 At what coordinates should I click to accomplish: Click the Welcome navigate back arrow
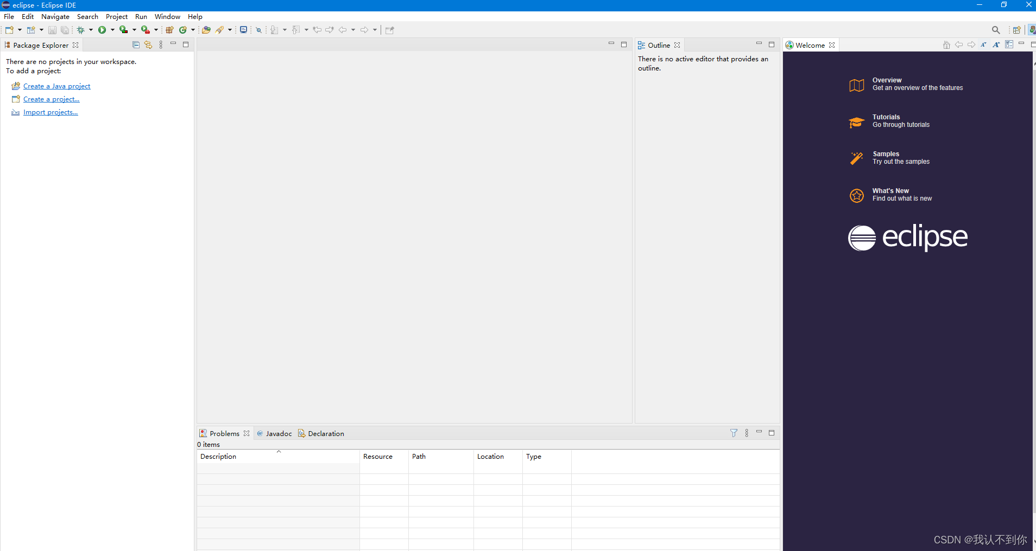pyautogui.click(x=959, y=44)
